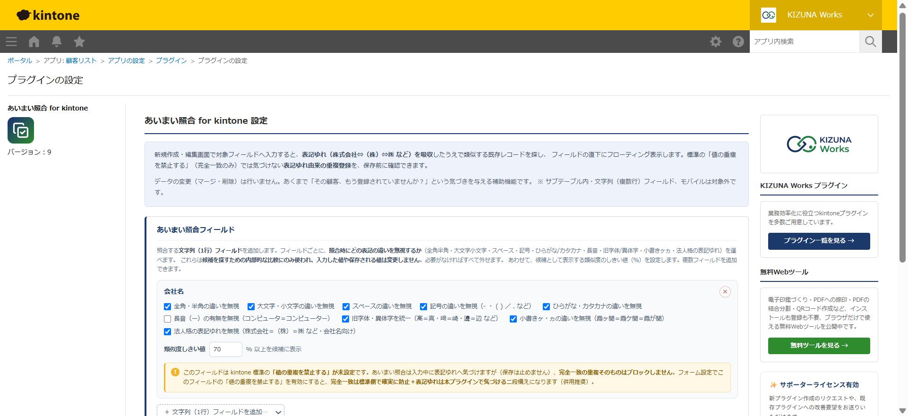Go to portal via home icon

(x=34, y=42)
